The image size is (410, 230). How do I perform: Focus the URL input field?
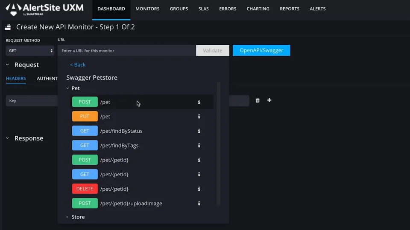[127, 51]
